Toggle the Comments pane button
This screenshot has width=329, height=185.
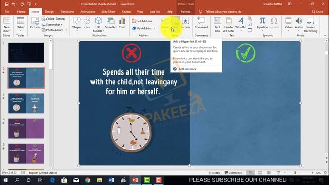(x=233, y=173)
